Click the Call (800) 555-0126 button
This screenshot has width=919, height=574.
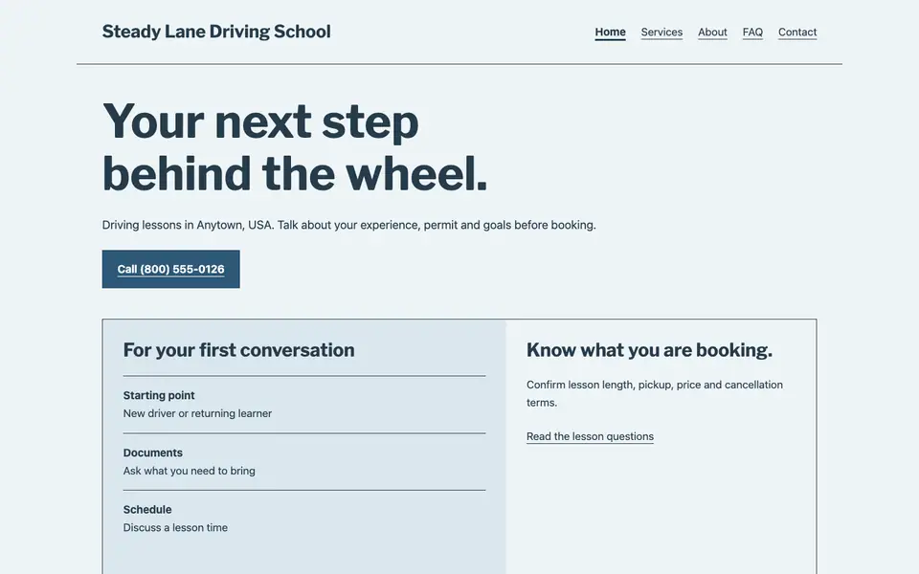click(x=170, y=269)
